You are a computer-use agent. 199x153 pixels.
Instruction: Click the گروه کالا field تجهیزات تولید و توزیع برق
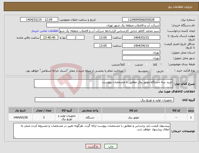(104, 100)
